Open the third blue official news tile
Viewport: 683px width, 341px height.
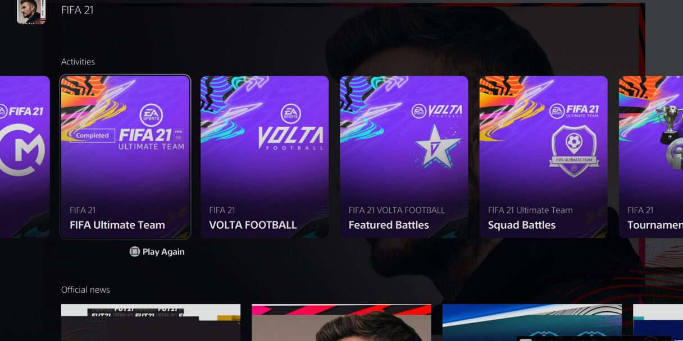tap(532, 322)
